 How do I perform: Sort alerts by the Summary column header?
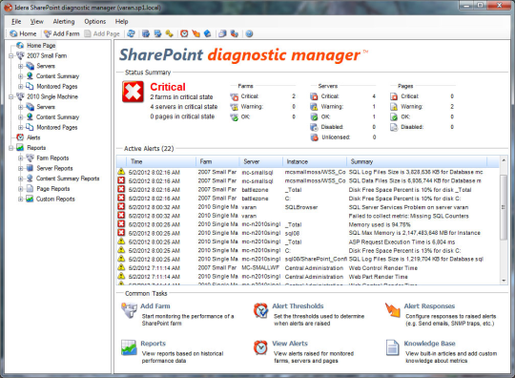pos(417,161)
